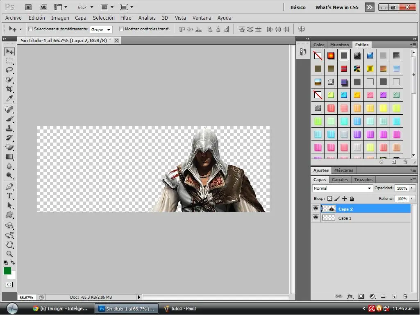Select the Path Selection tool
Image resolution: width=420 pixels, height=315 pixels.
pyautogui.click(x=10, y=206)
